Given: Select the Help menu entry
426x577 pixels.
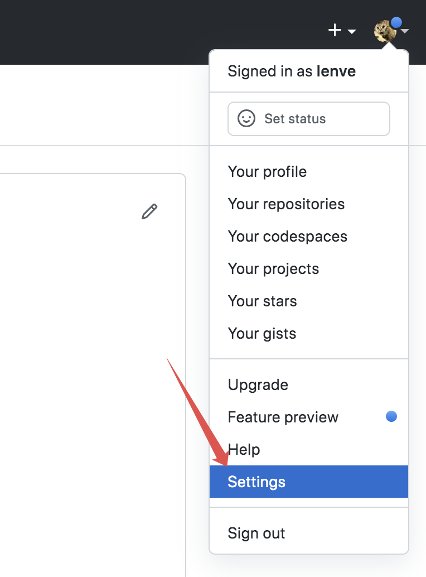Looking at the screenshot, I should coord(244,450).
